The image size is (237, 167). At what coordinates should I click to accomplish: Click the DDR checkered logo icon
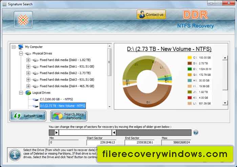click(23, 20)
